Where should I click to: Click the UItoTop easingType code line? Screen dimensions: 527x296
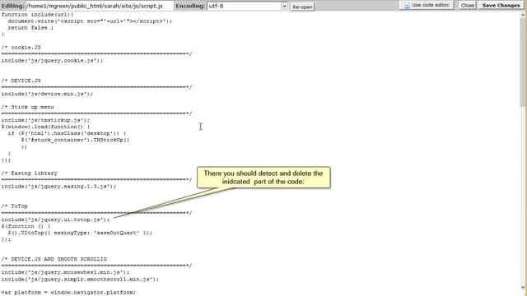point(80,233)
